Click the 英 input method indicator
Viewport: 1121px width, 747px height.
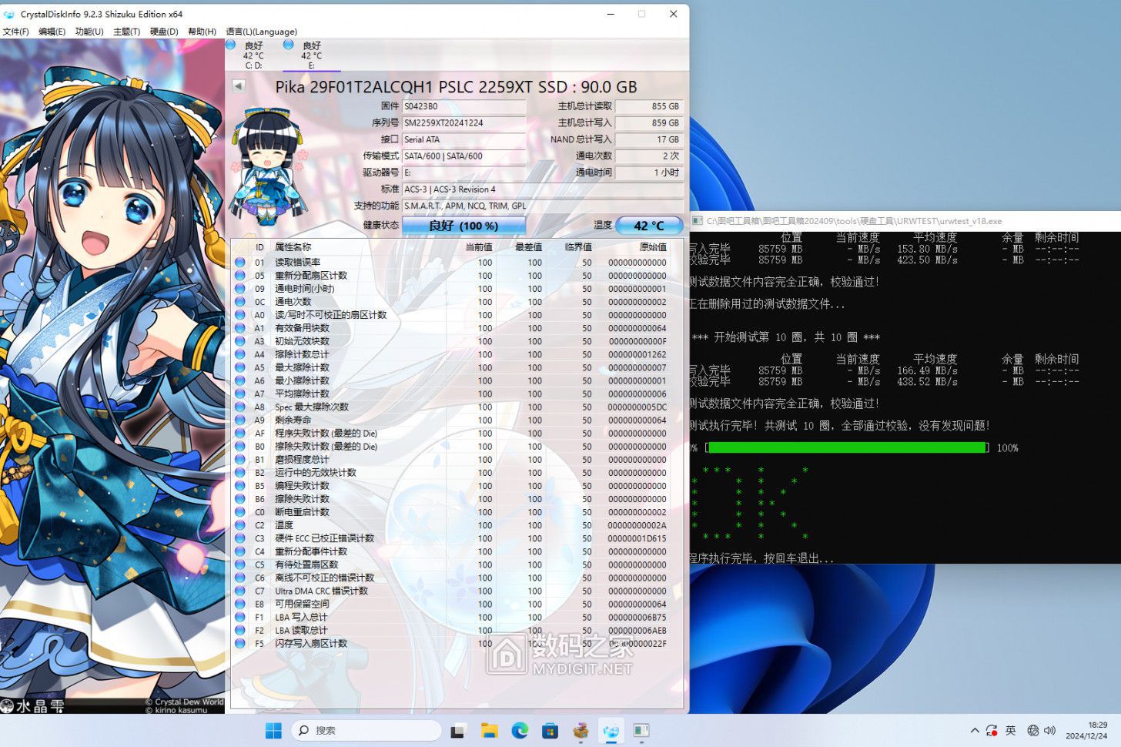coord(1010,730)
